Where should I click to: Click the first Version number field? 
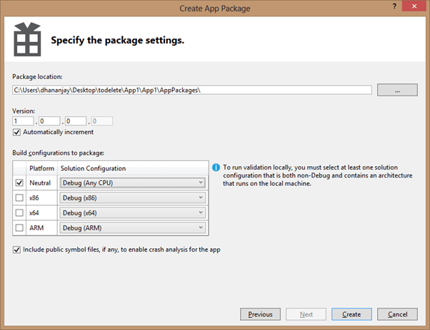(22, 121)
